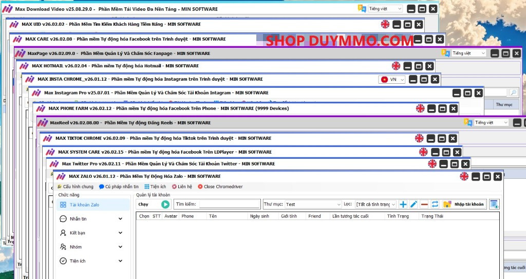This screenshot has height=279, width=526.
Task: Click the UK flag in the MAX ZALO title bar
Action: (464, 176)
